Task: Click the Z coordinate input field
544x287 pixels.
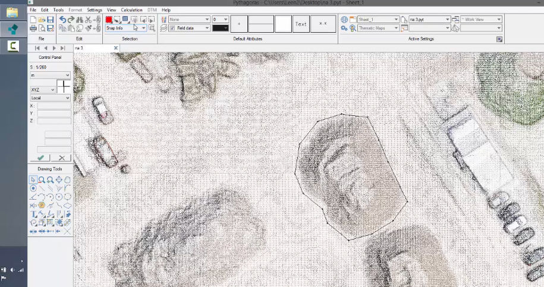Action: [54, 121]
